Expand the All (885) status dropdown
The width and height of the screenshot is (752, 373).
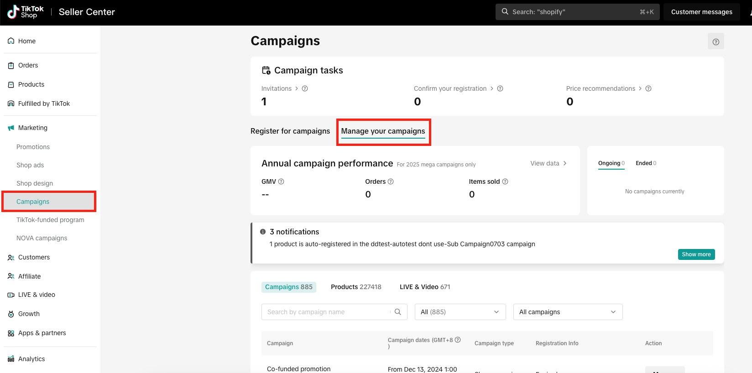point(460,312)
